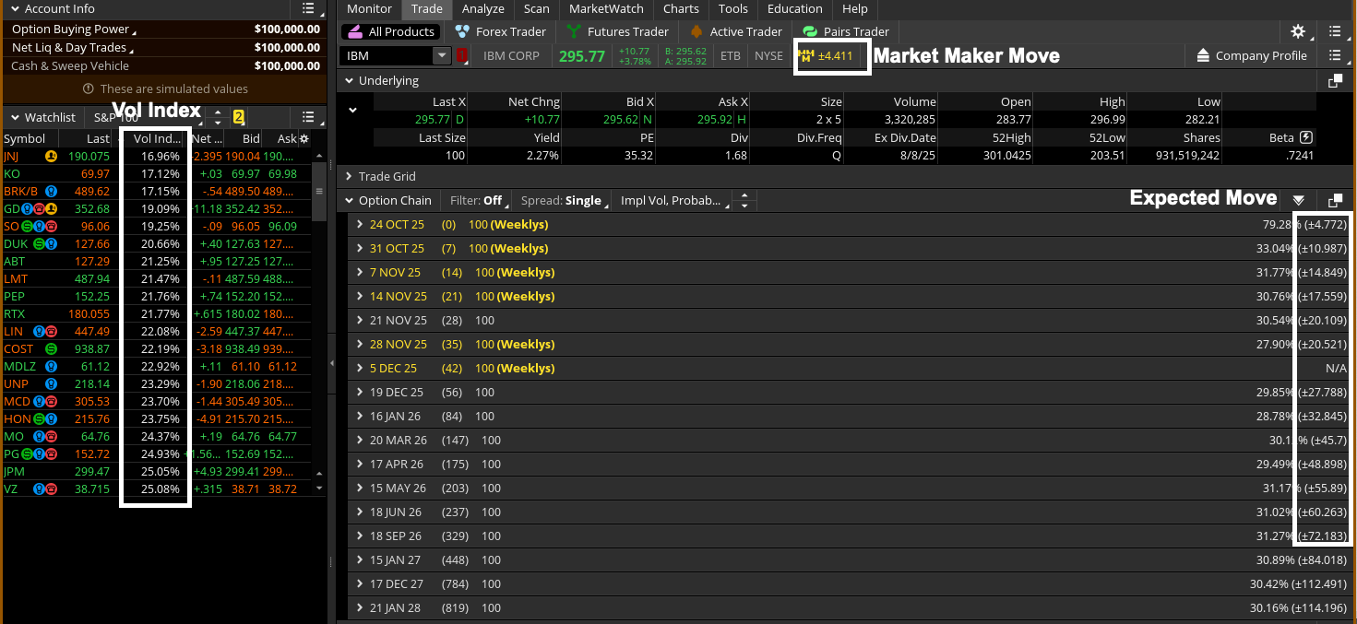Expand the 16 JAN 26 expiration row
This screenshot has width=1357, height=624.
coord(360,416)
